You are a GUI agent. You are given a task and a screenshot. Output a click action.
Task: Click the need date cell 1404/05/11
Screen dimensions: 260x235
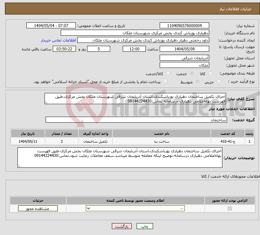coord(28,141)
